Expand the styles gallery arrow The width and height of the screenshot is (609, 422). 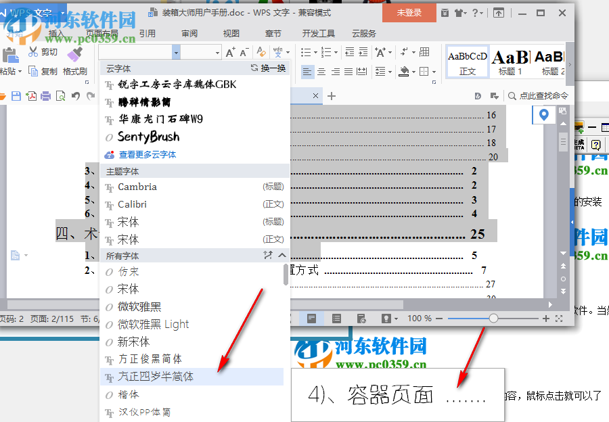tap(570, 65)
